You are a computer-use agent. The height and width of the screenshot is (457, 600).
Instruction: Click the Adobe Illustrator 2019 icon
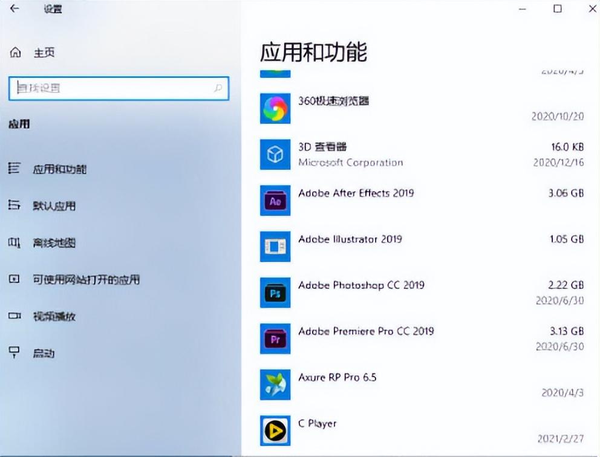tap(275, 247)
